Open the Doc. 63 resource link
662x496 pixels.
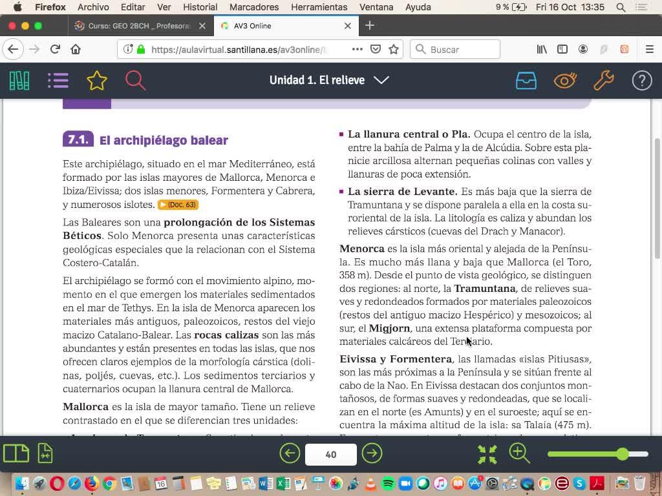[x=178, y=205]
